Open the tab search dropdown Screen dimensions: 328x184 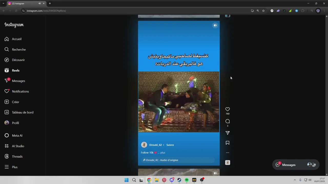(x=3, y=4)
